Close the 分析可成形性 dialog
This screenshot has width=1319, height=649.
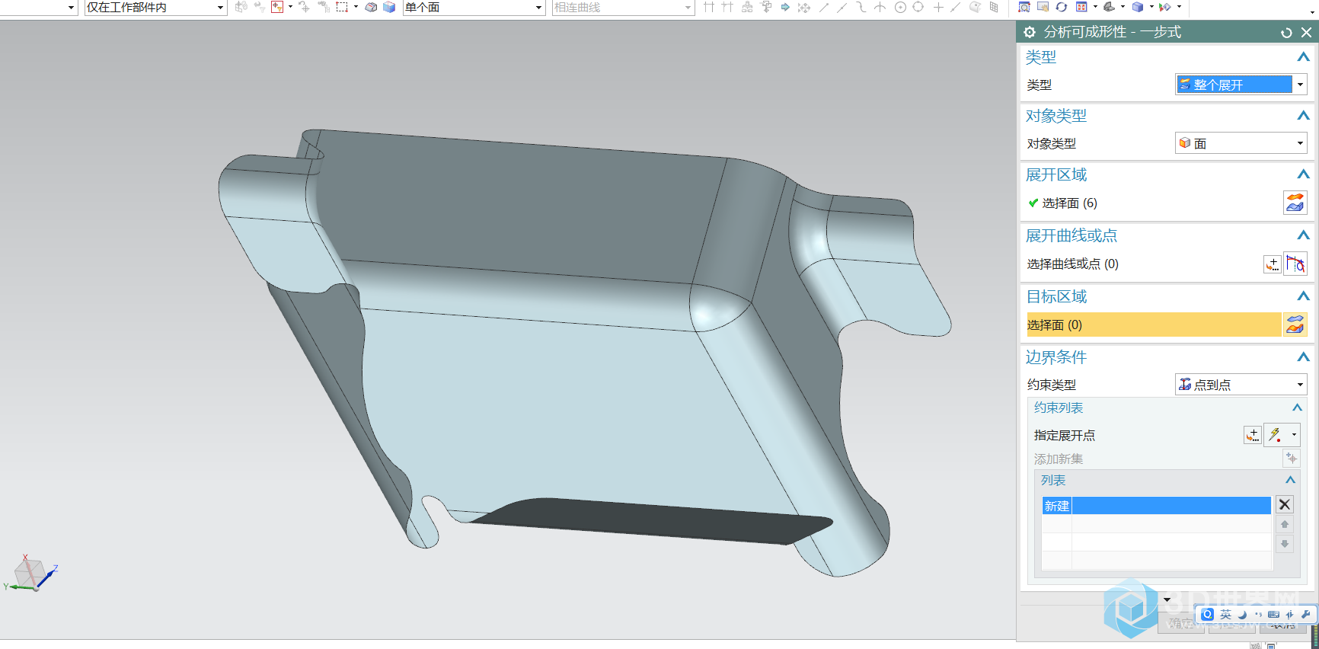pos(1306,32)
